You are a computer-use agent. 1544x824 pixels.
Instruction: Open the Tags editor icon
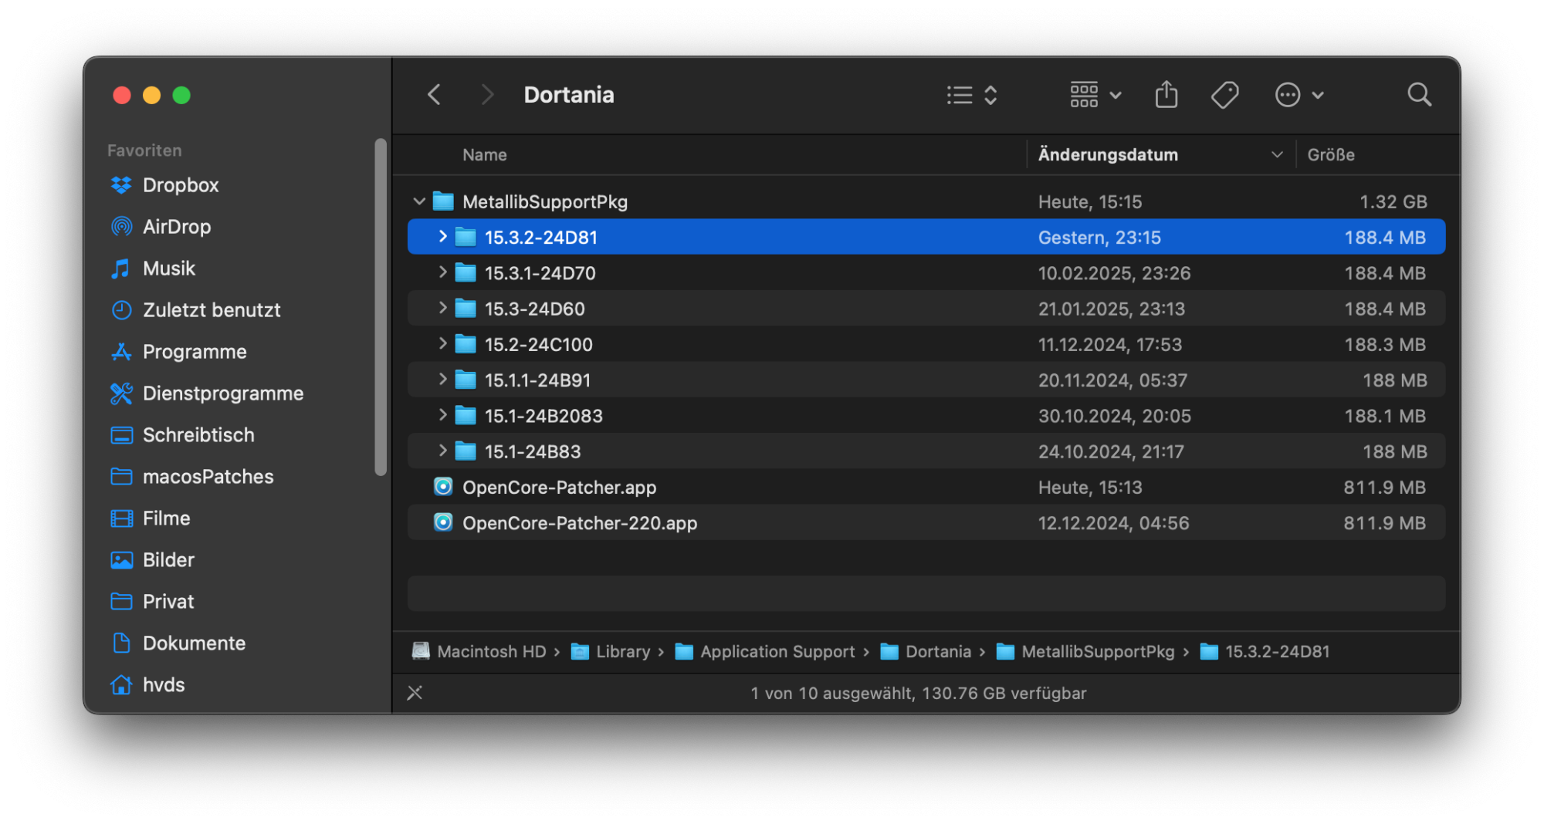(1225, 95)
